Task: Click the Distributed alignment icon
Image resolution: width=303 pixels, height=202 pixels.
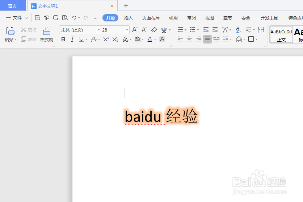Action: click(216, 39)
